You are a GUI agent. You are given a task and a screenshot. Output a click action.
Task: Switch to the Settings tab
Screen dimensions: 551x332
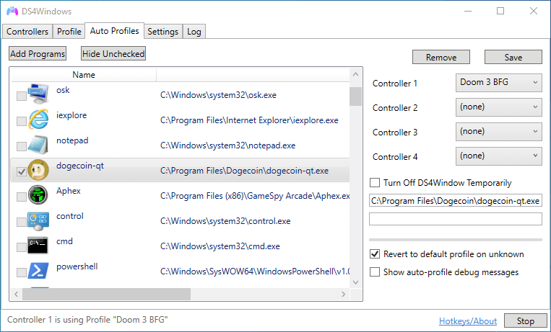162,32
